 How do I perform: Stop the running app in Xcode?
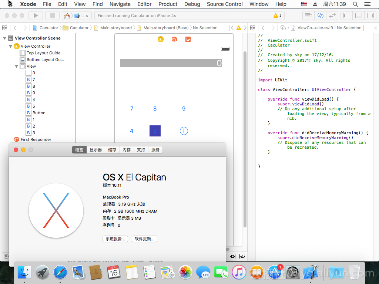coord(52,16)
